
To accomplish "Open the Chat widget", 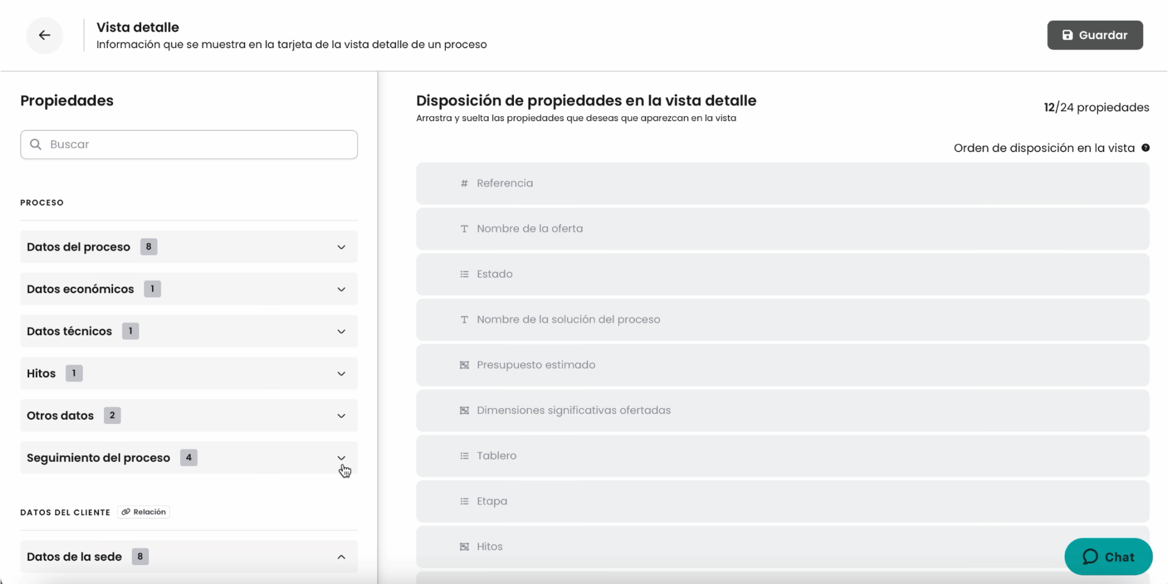I will [x=1108, y=557].
